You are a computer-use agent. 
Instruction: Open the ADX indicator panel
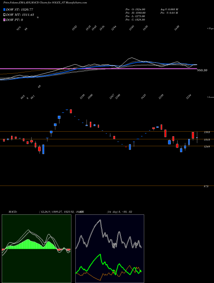pyautogui.click(x=110, y=249)
